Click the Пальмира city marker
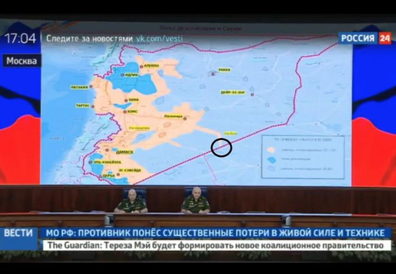 [185, 118]
